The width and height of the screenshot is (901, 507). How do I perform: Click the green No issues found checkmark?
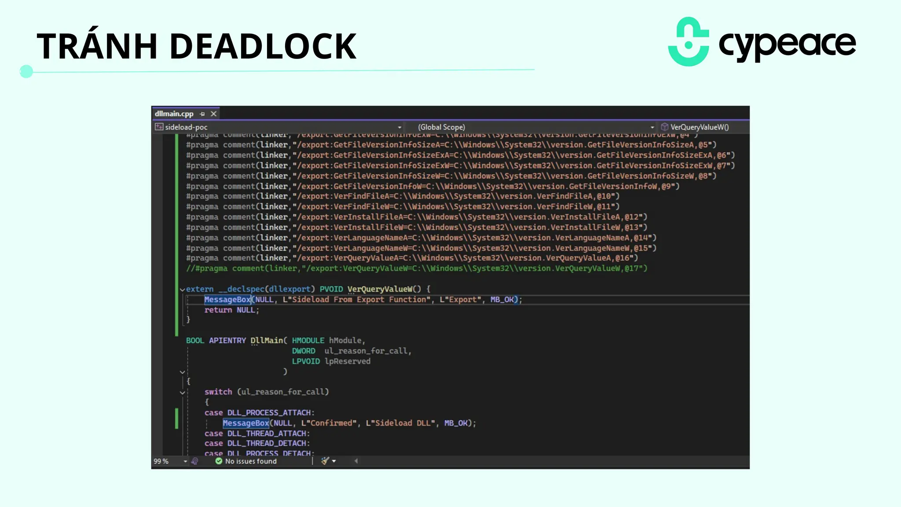point(219,461)
